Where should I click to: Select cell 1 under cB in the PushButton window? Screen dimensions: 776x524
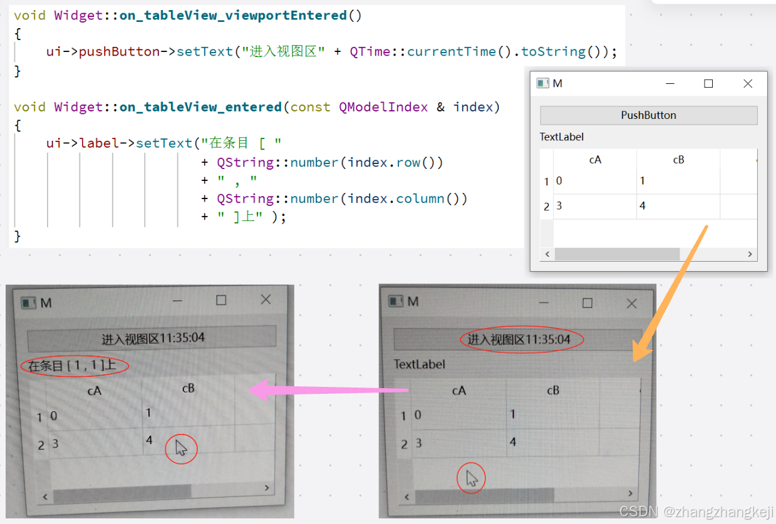pos(678,182)
